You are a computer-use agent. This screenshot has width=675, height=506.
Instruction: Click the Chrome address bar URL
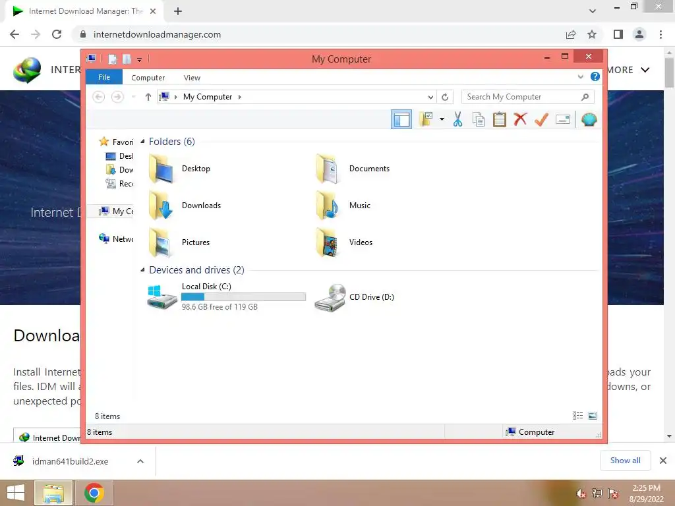coord(157,34)
